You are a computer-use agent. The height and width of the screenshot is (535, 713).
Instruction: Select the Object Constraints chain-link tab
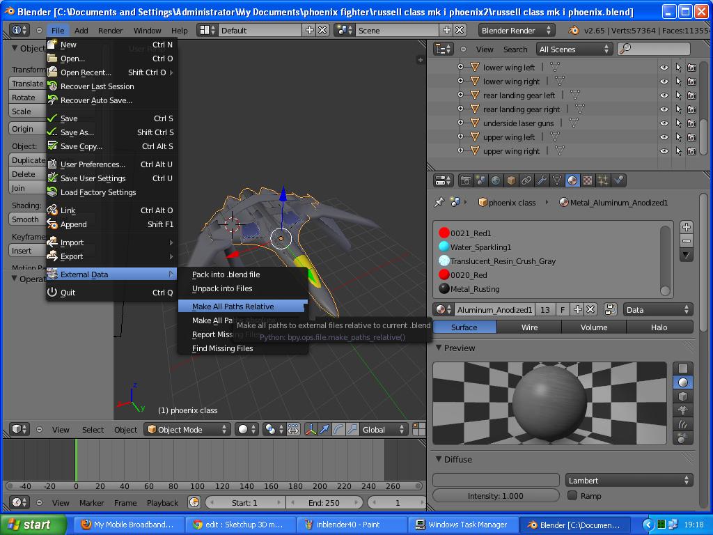(526, 180)
